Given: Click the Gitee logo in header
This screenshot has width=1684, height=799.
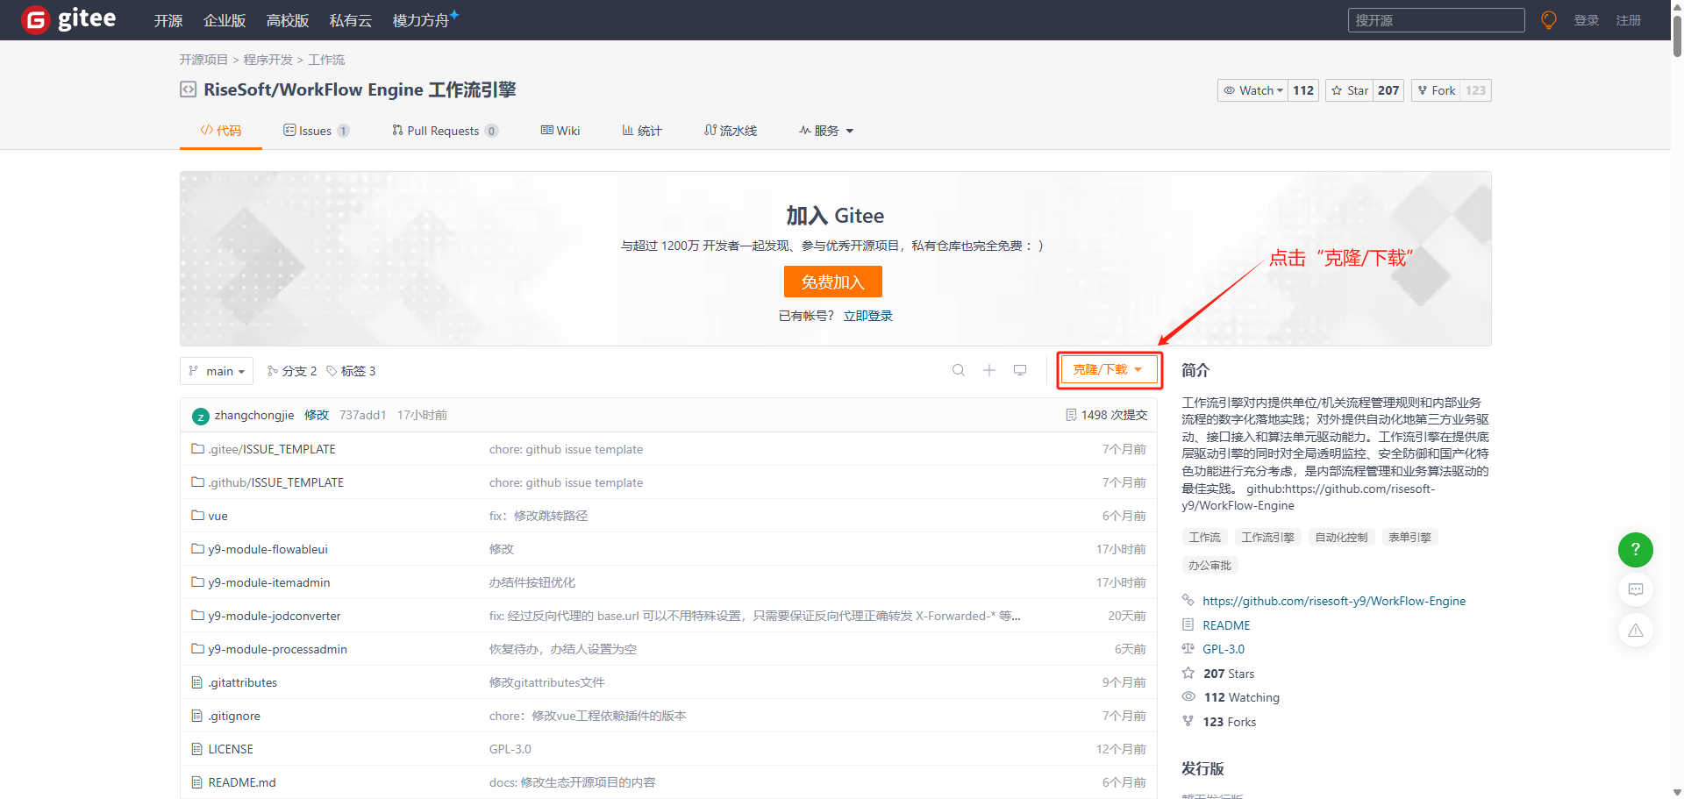Looking at the screenshot, I should pos(68,19).
